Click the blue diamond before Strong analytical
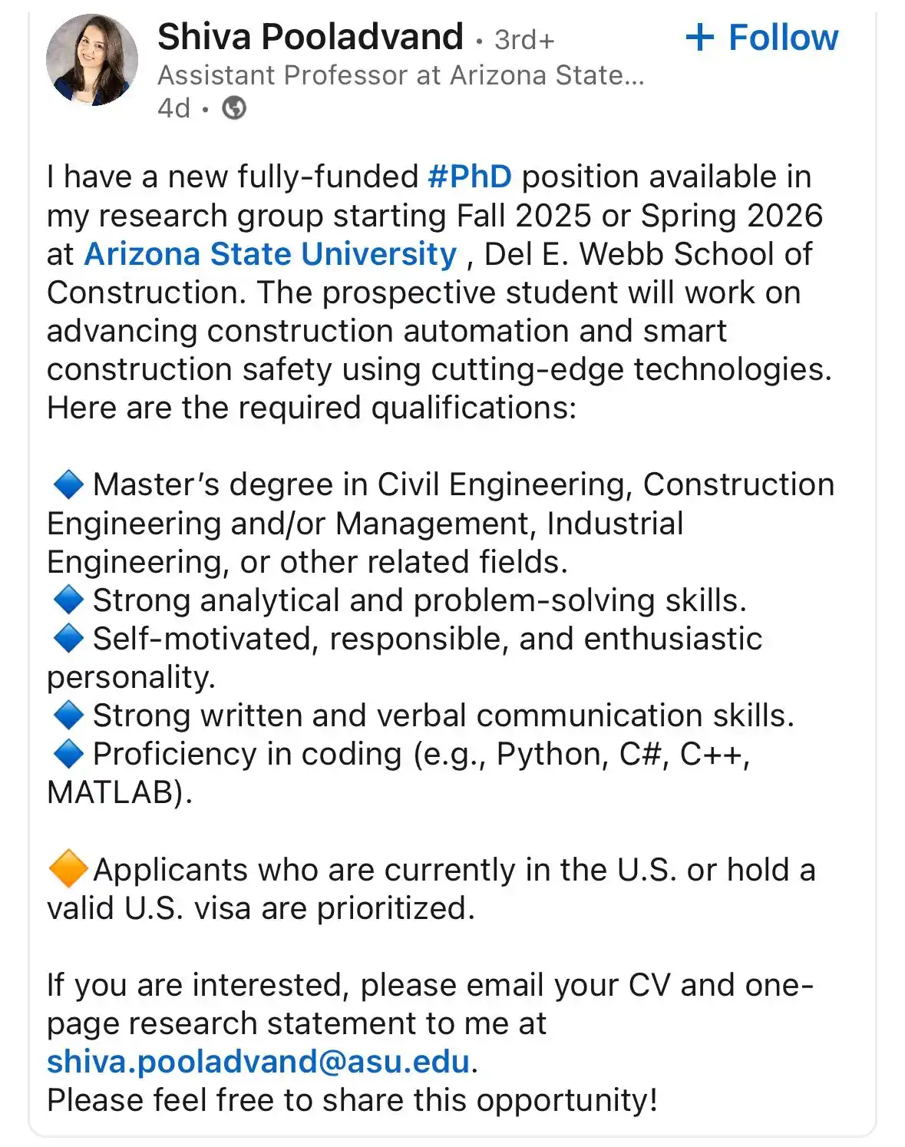This screenshot has width=905, height=1147. point(68,600)
